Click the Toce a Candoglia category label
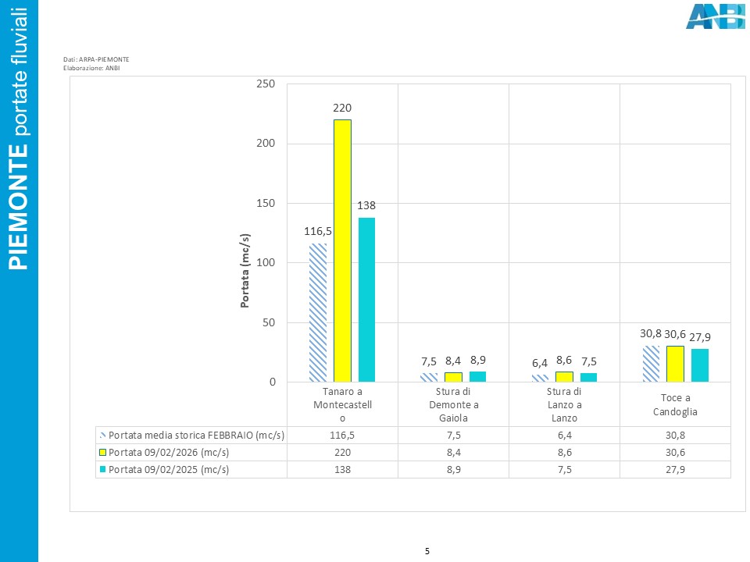Viewport: 750px width, 562px height. pos(675,405)
